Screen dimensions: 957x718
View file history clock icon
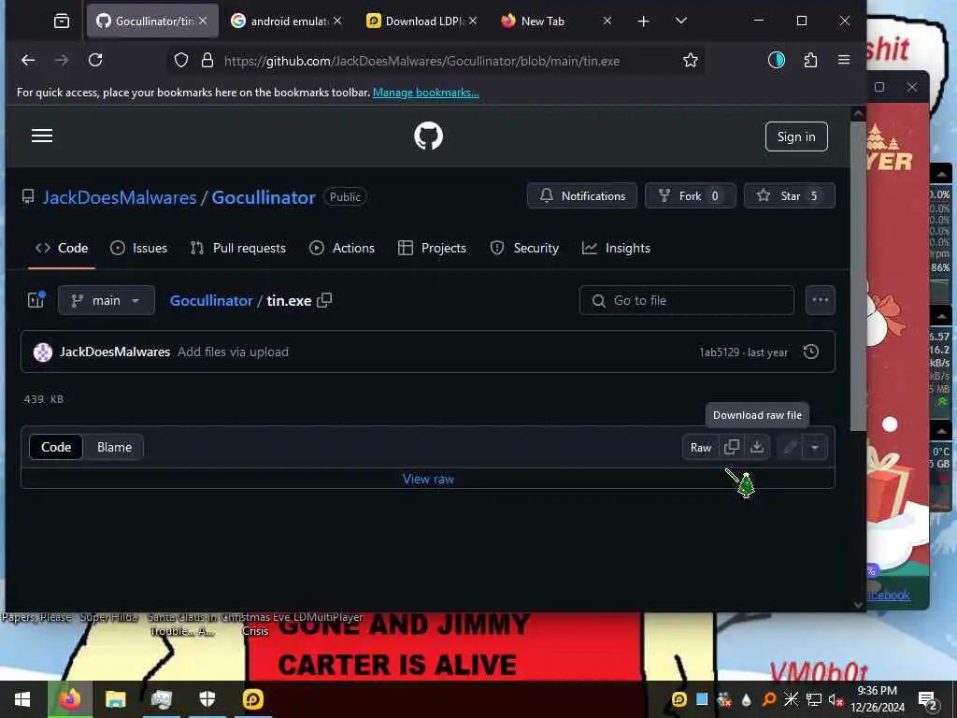tap(810, 352)
